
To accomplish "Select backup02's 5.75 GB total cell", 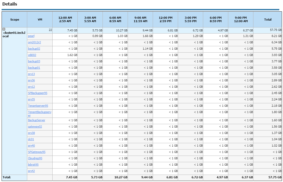I will coord(268,49).
